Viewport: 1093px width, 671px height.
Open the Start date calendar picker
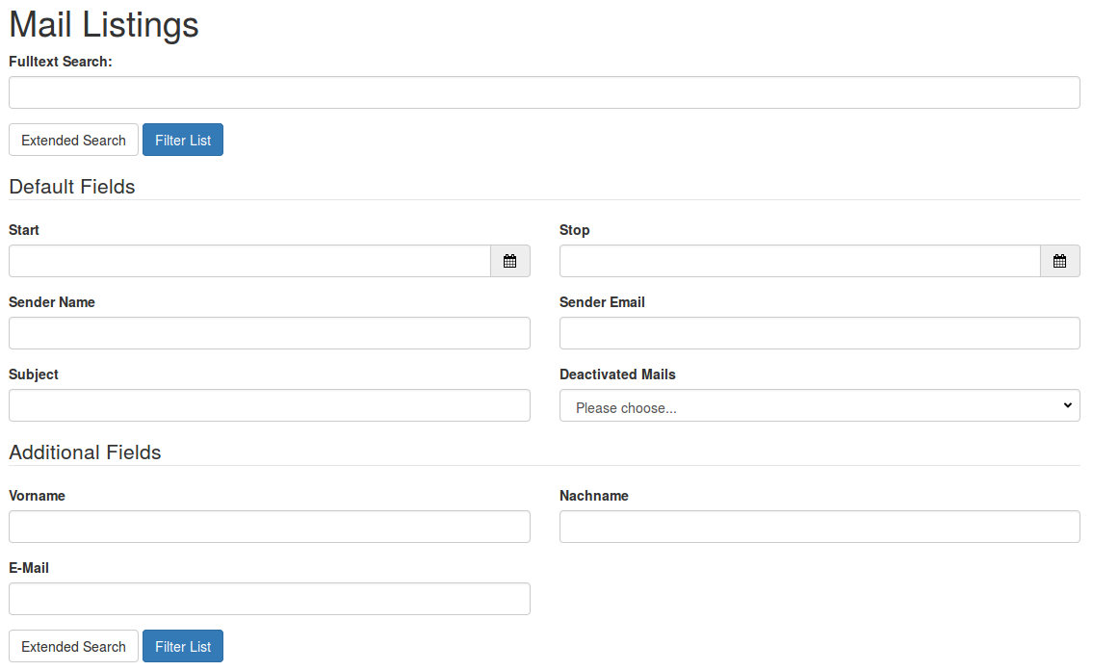click(x=509, y=261)
